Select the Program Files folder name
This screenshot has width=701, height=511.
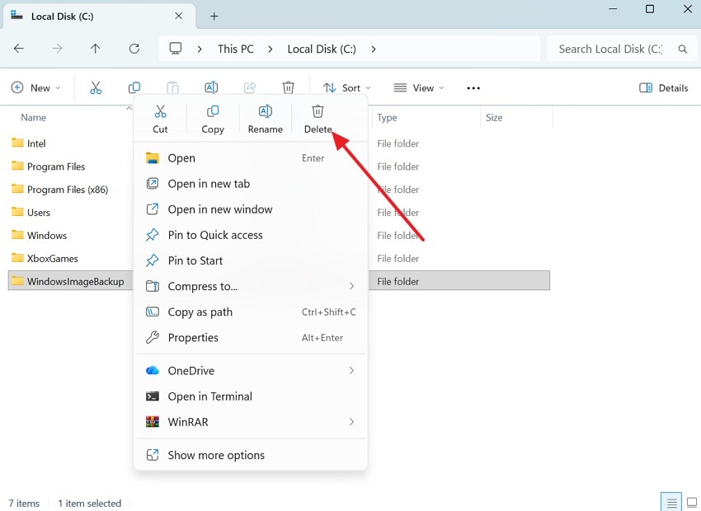56,166
